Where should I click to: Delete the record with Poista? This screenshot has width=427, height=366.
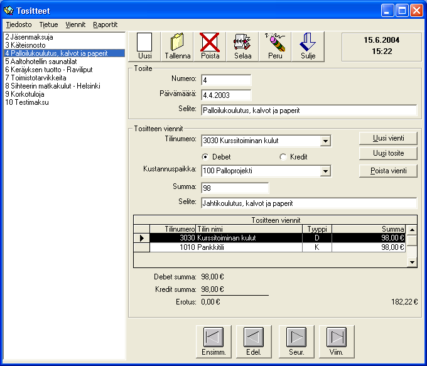coord(210,46)
